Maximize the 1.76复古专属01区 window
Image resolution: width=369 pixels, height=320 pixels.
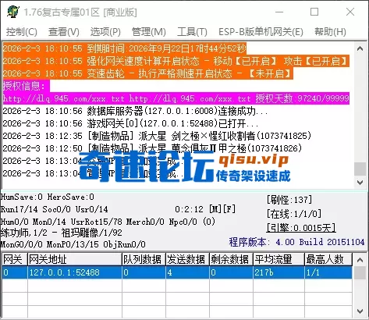tap(314, 12)
